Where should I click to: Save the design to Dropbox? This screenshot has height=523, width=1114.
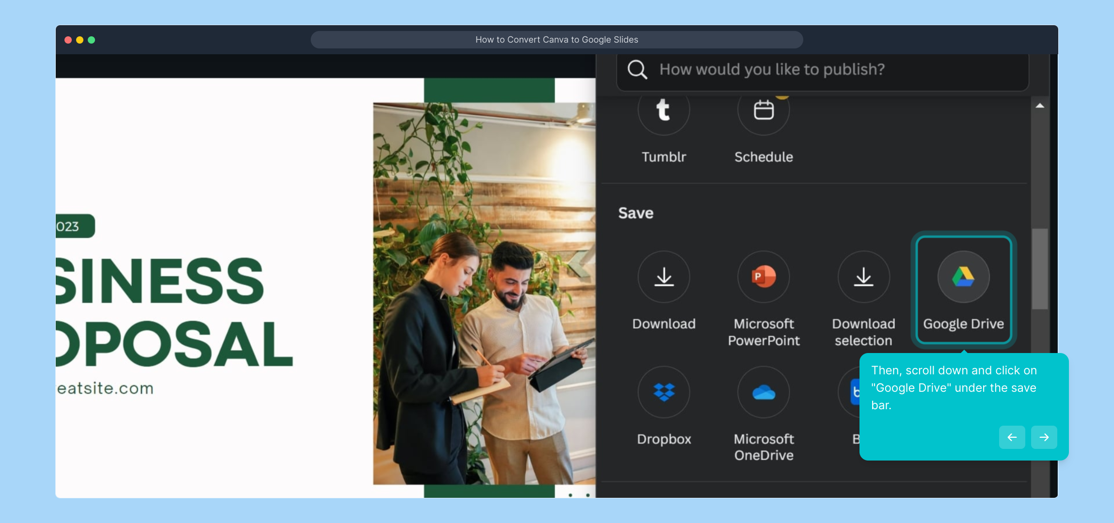click(x=663, y=392)
